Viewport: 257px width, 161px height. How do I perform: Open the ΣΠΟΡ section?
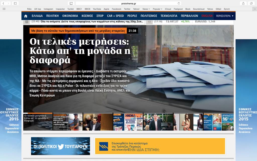click(x=100, y=16)
